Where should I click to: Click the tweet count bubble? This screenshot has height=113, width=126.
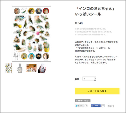[86, 106]
